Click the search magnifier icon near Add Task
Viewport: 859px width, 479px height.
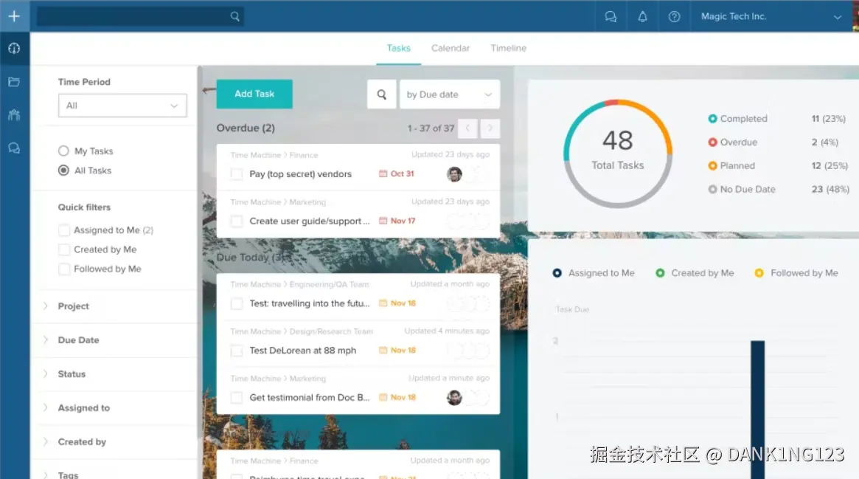point(381,94)
